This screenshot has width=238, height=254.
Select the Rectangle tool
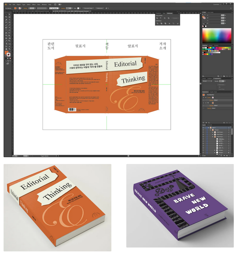[x=9, y=22]
